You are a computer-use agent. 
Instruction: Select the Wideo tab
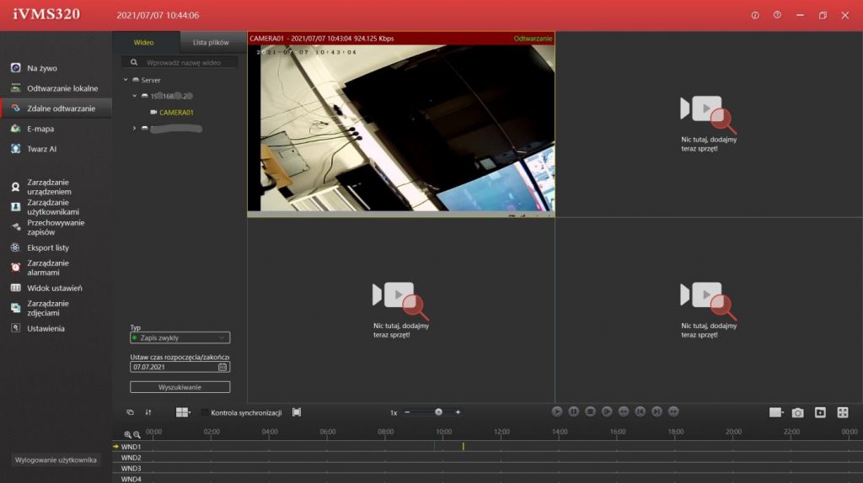144,42
